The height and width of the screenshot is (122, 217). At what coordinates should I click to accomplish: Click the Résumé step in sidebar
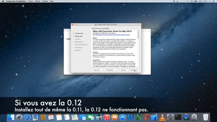pos(78,50)
